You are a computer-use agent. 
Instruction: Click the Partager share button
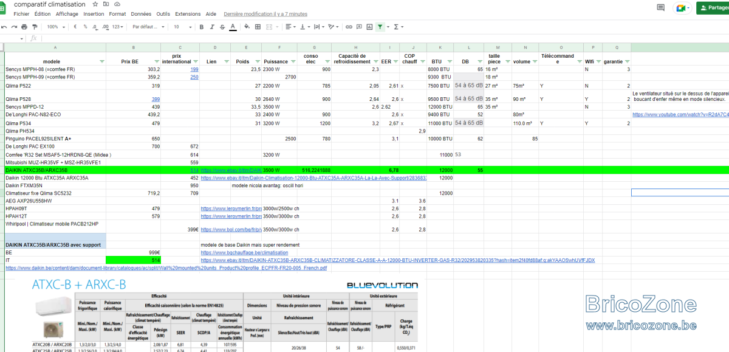click(713, 8)
